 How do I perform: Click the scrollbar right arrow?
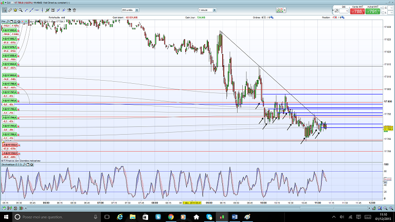(x=369, y=209)
